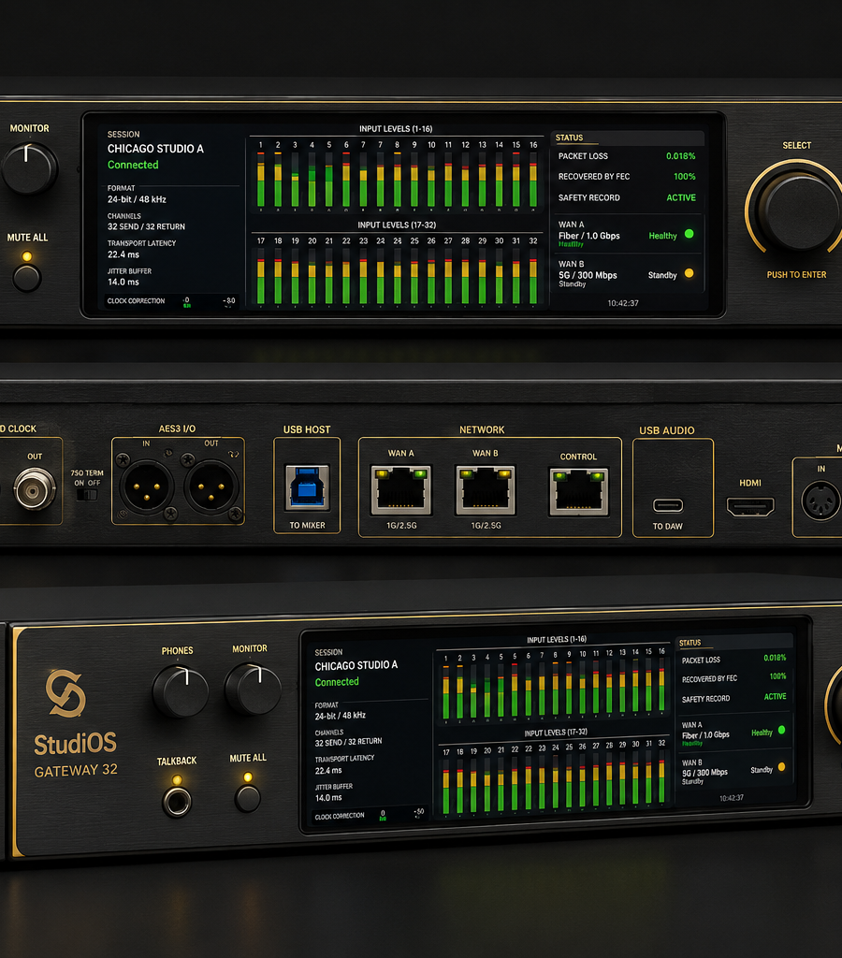This screenshot has height=958, width=842.
Task: Click 'Fiber / 1.0 Gbps' in the SELECT-knob panel display
Action: [x=589, y=236]
